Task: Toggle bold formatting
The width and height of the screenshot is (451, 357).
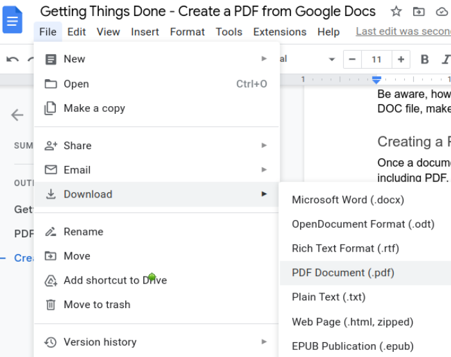Action: (425, 59)
